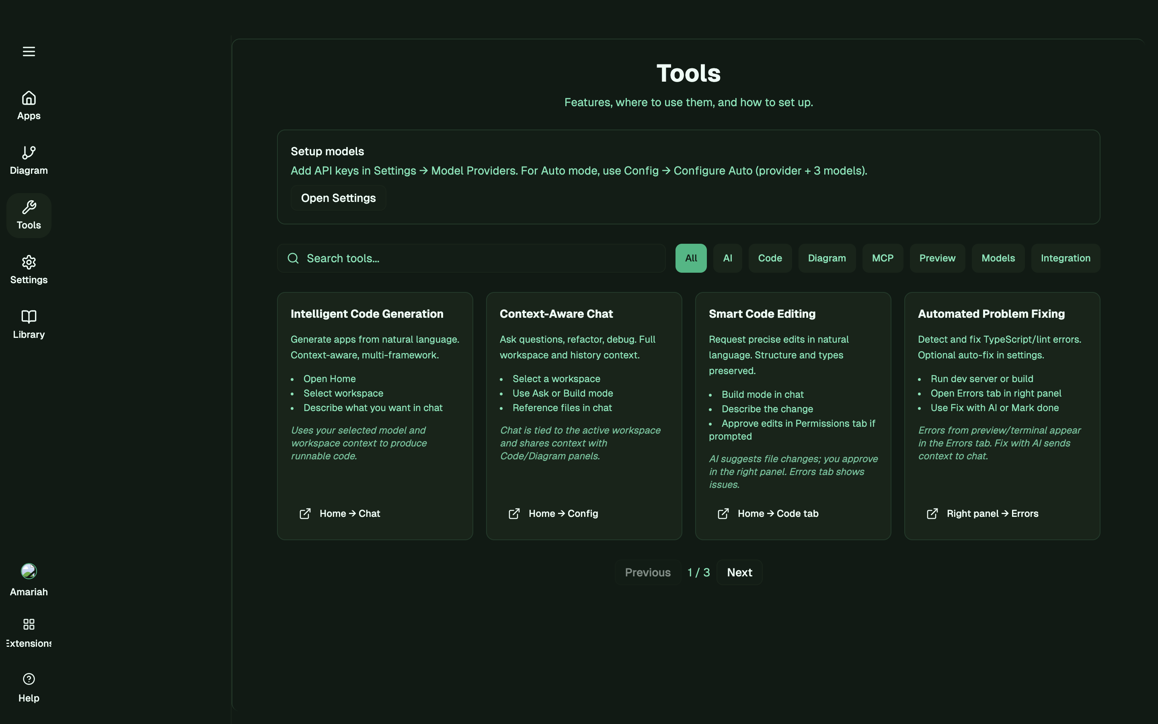Click the external link icon on Home → Chat

pyautogui.click(x=305, y=513)
